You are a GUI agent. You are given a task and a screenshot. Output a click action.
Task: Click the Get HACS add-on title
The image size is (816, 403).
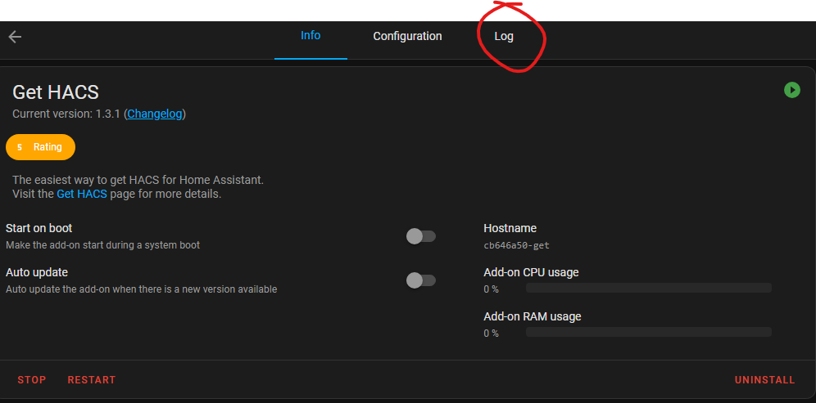pos(56,92)
